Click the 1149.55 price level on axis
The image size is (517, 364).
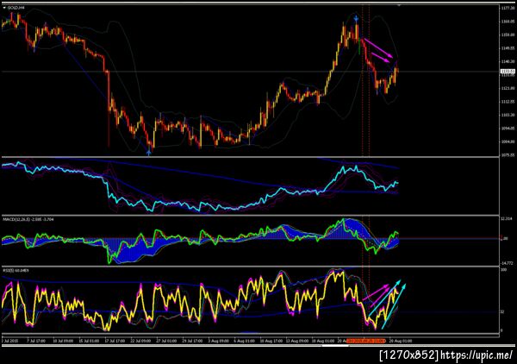508,47
